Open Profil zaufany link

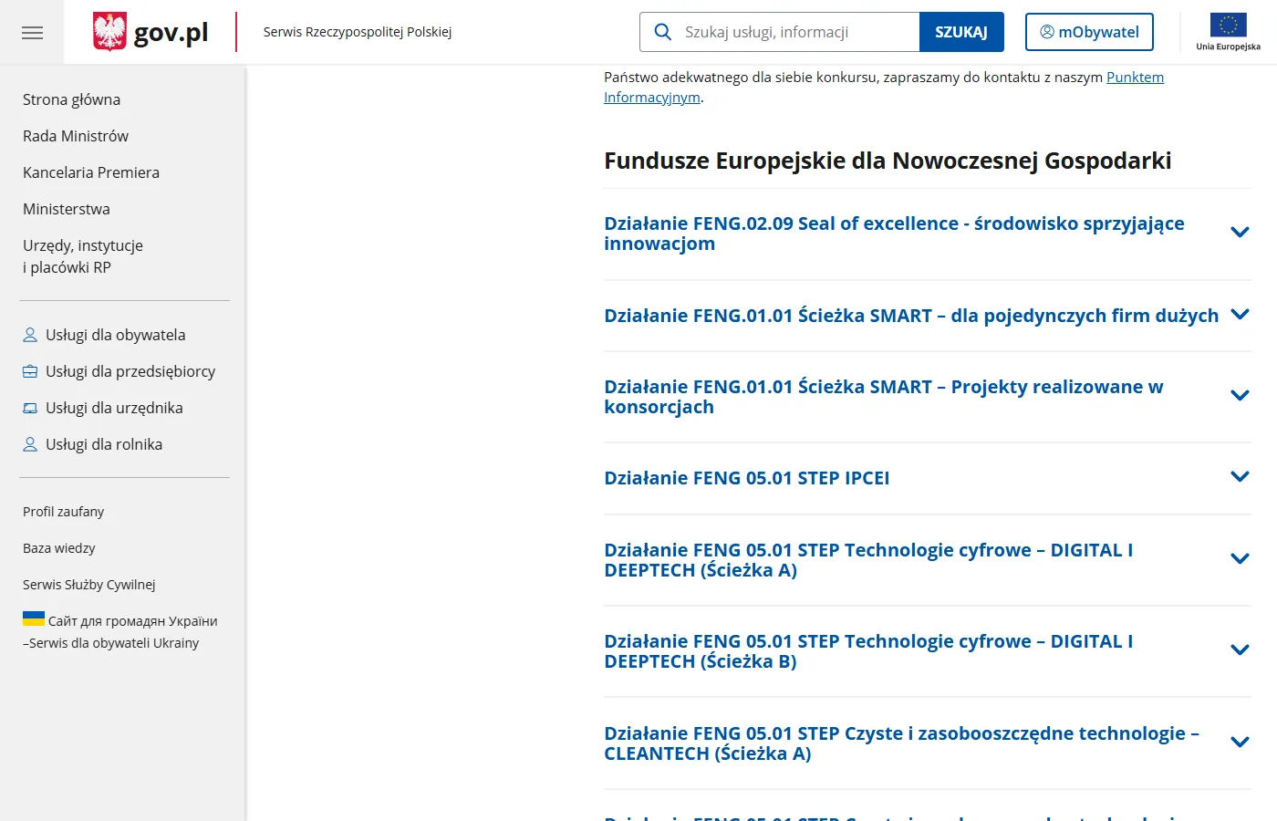[64, 512]
